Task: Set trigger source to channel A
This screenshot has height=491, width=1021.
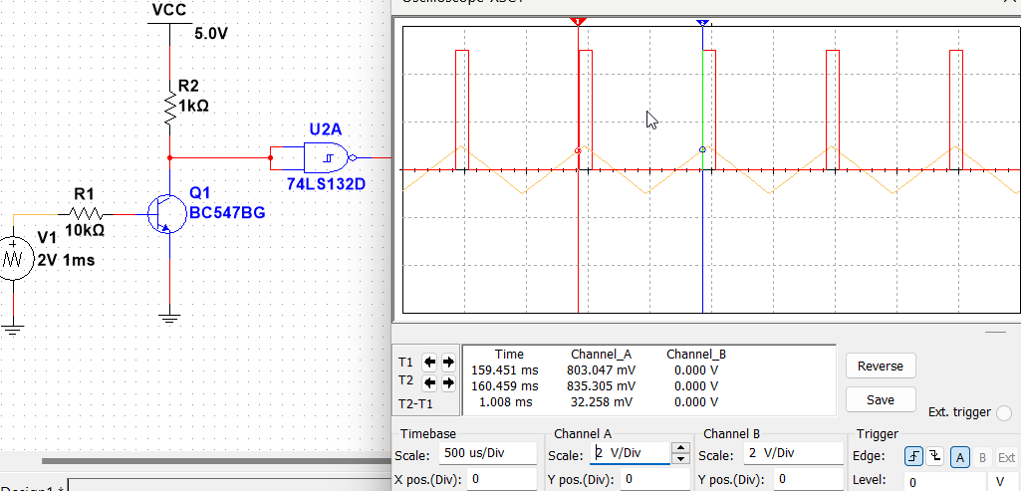Action: (x=959, y=457)
